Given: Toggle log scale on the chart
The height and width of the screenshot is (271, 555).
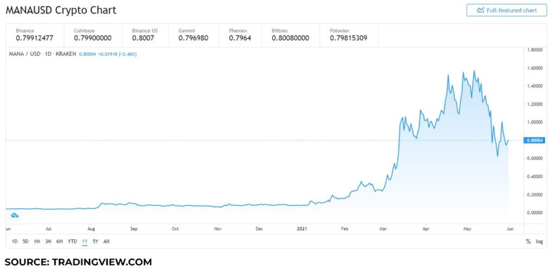Looking at the screenshot, I should (x=539, y=241).
